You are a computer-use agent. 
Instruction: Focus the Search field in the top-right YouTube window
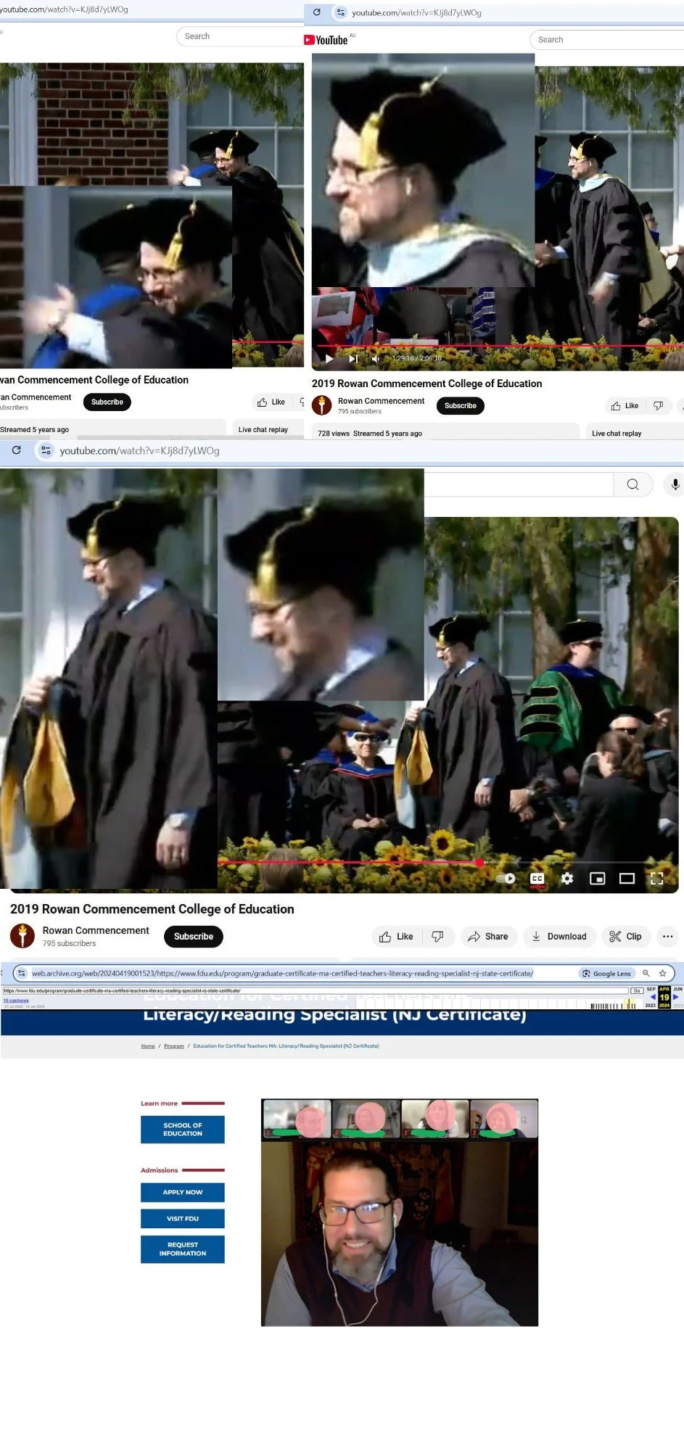pyautogui.click(x=607, y=40)
